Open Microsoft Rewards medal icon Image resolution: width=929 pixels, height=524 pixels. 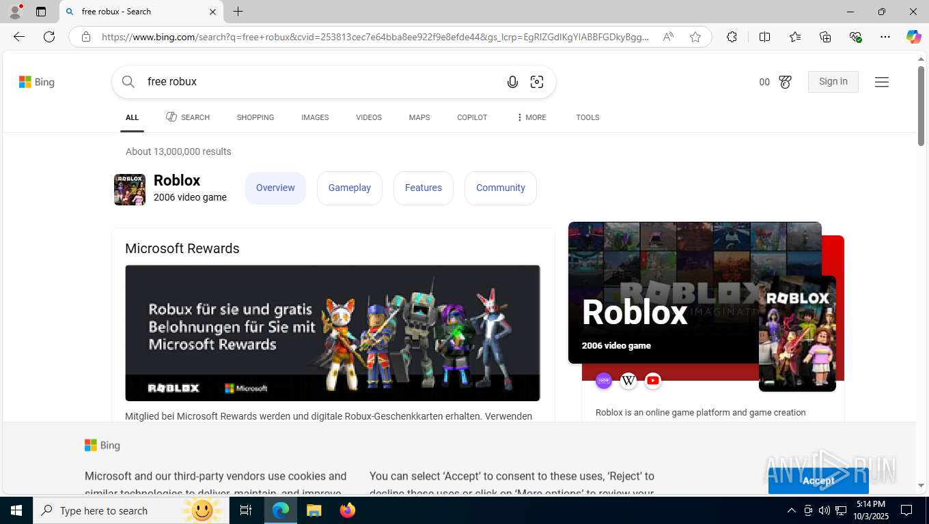[x=785, y=82]
